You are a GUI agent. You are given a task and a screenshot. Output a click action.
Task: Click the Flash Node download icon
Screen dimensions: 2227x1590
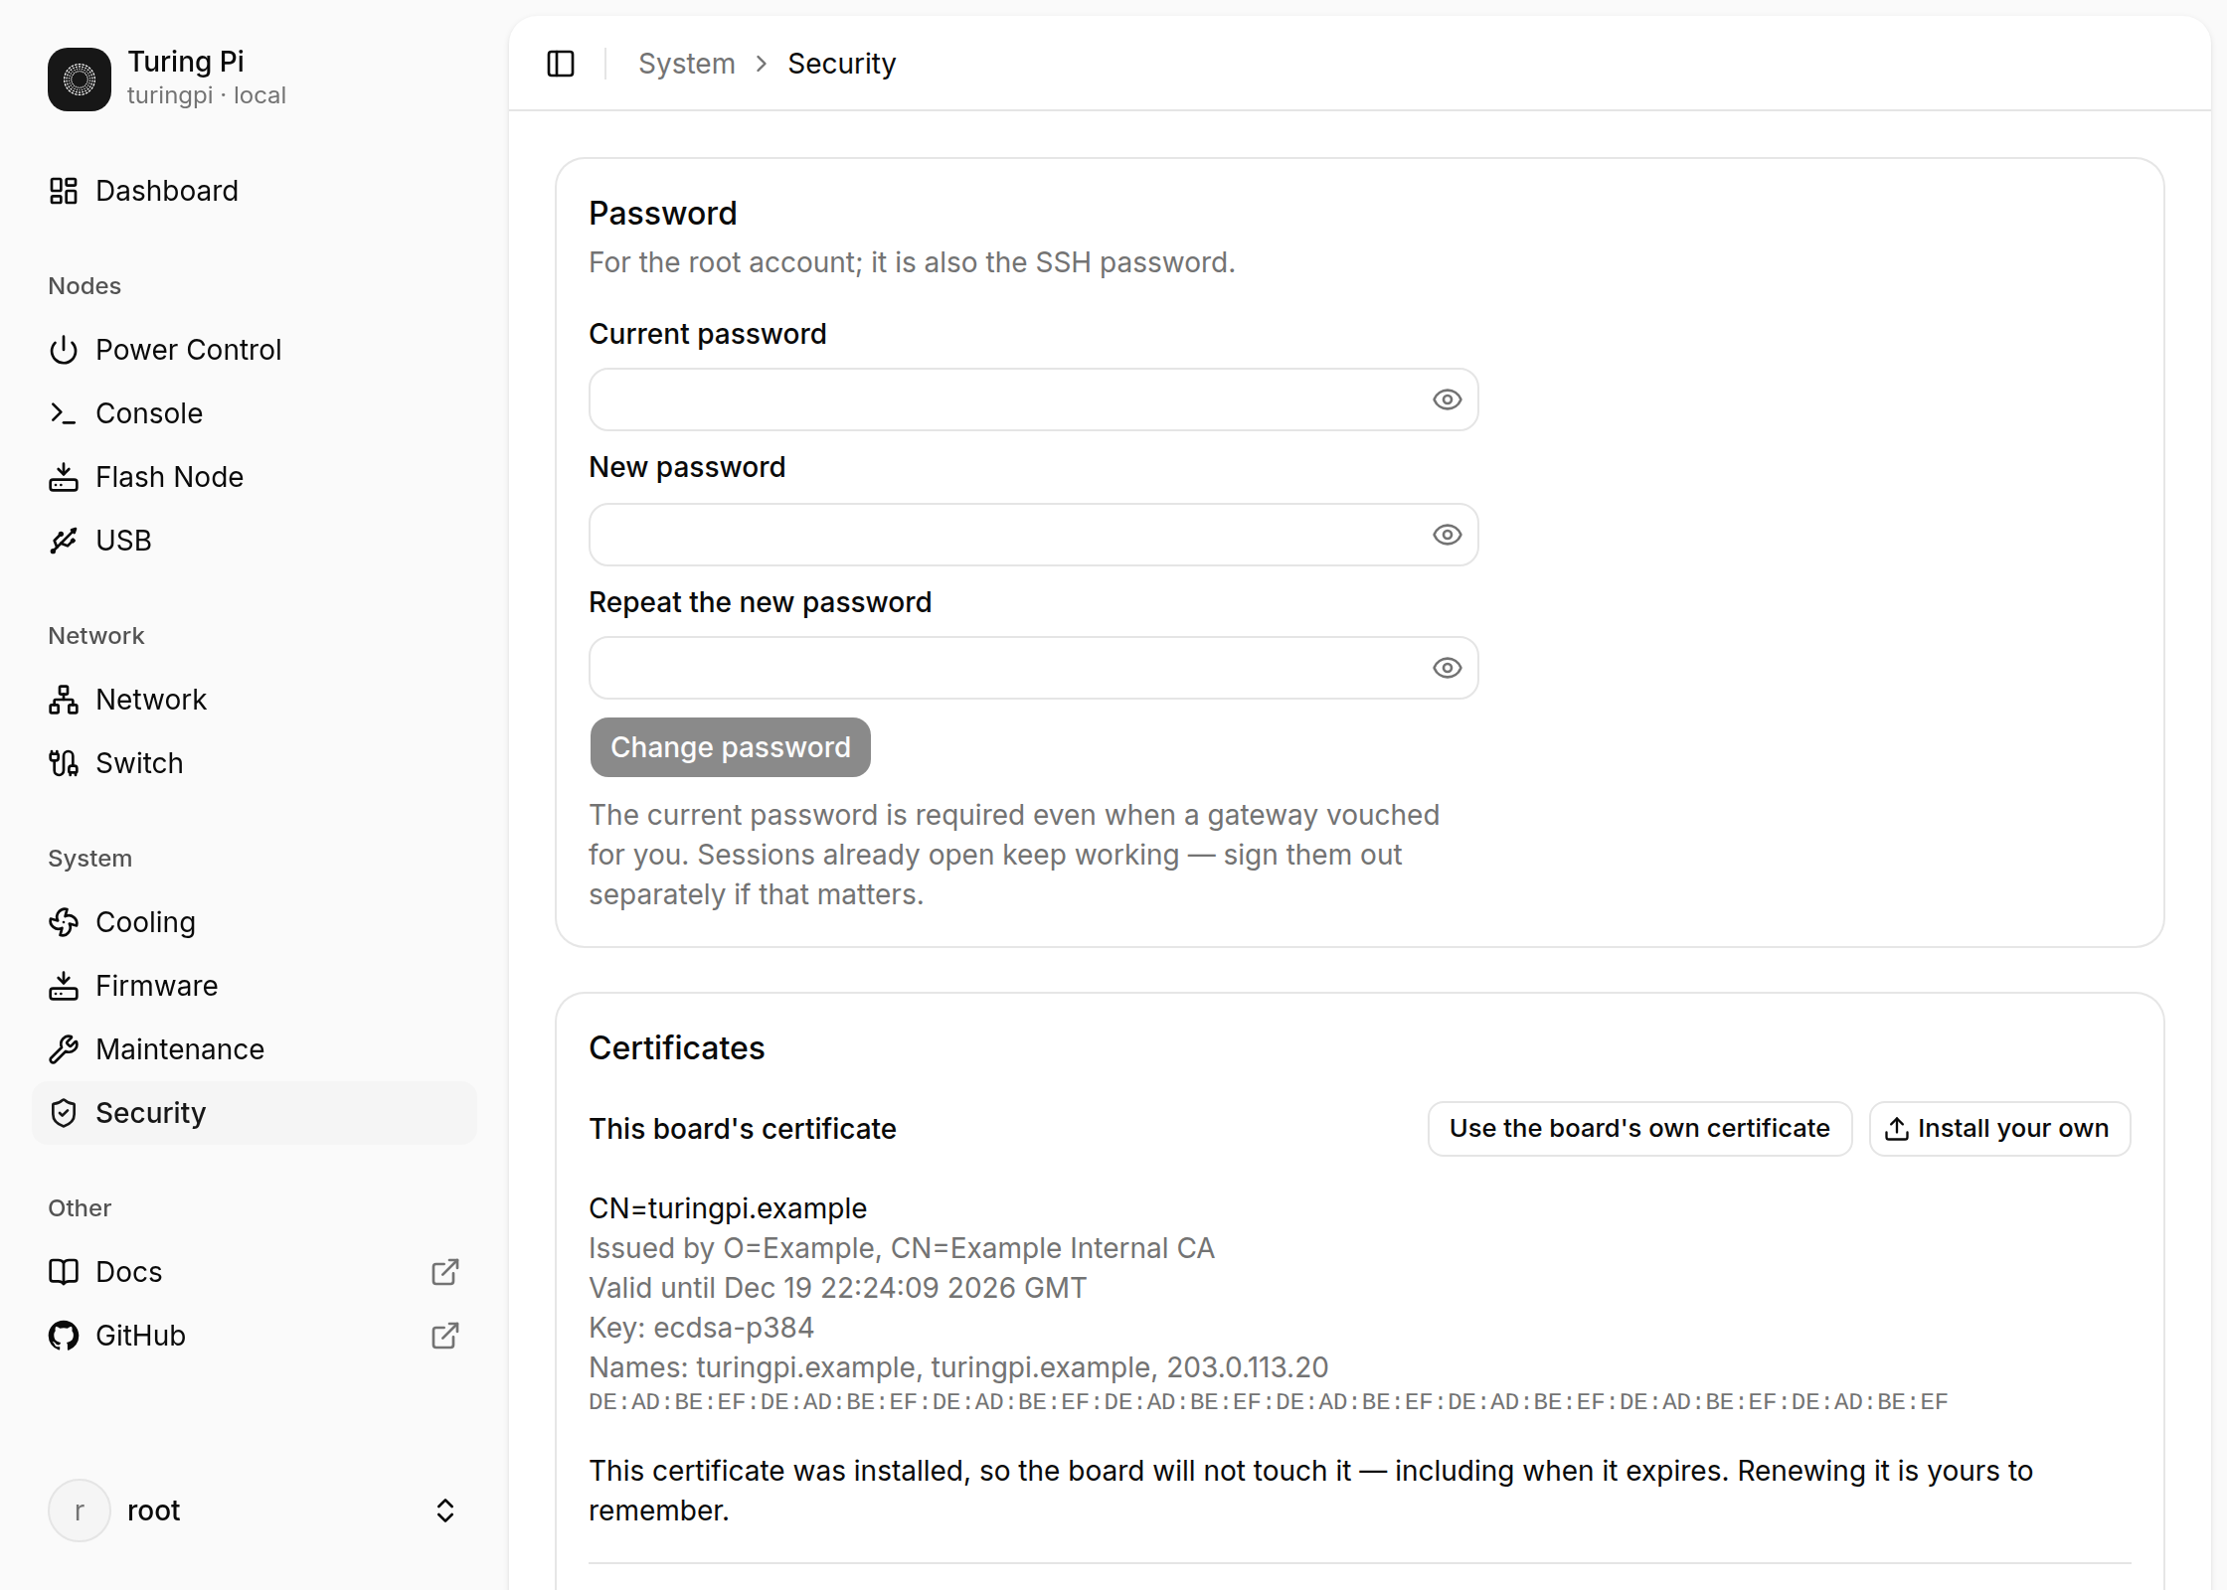click(64, 477)
